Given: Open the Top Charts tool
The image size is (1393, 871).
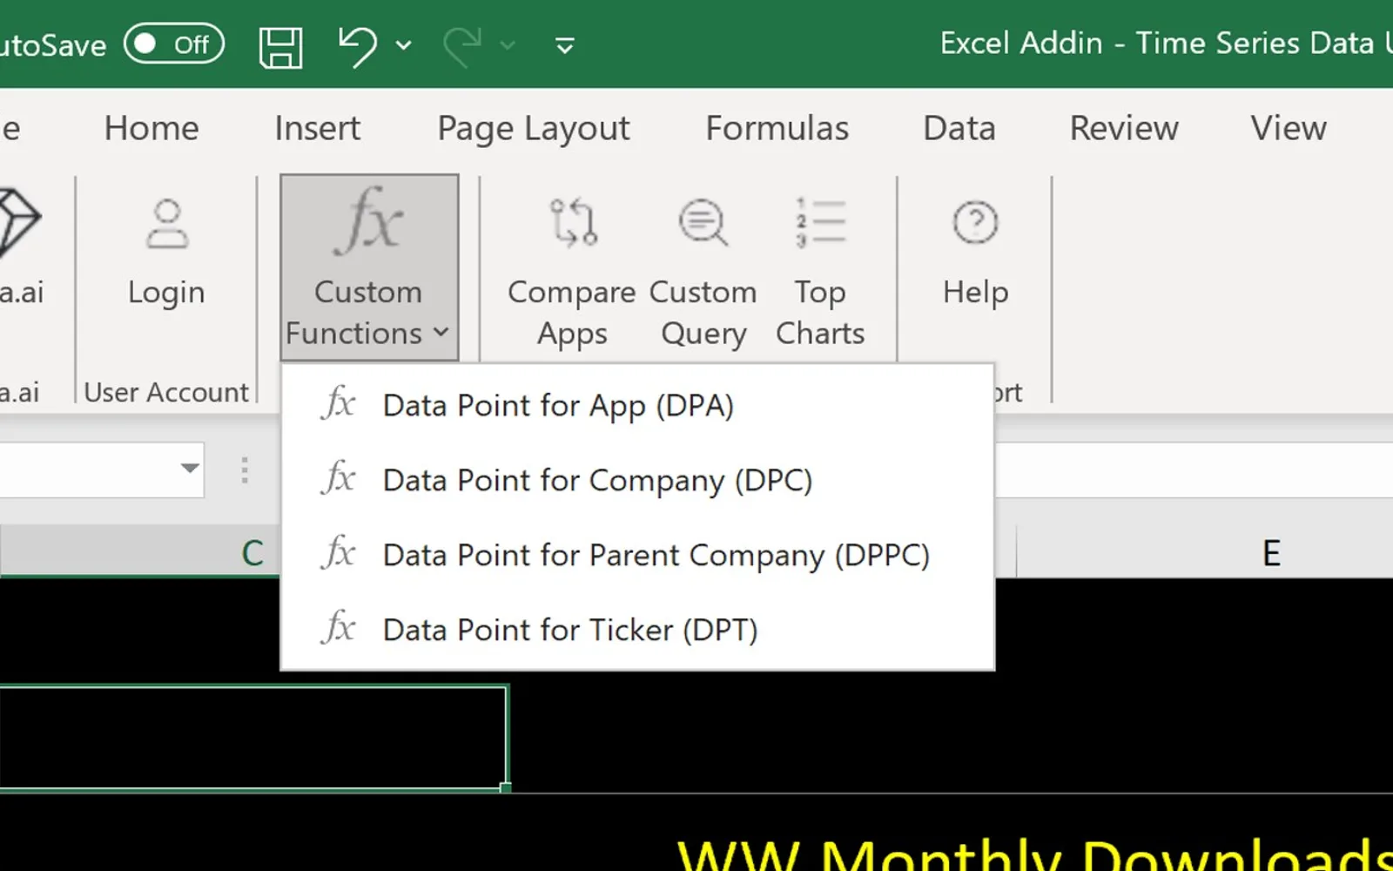Looking at the screenshot, I should click(820, 270).
